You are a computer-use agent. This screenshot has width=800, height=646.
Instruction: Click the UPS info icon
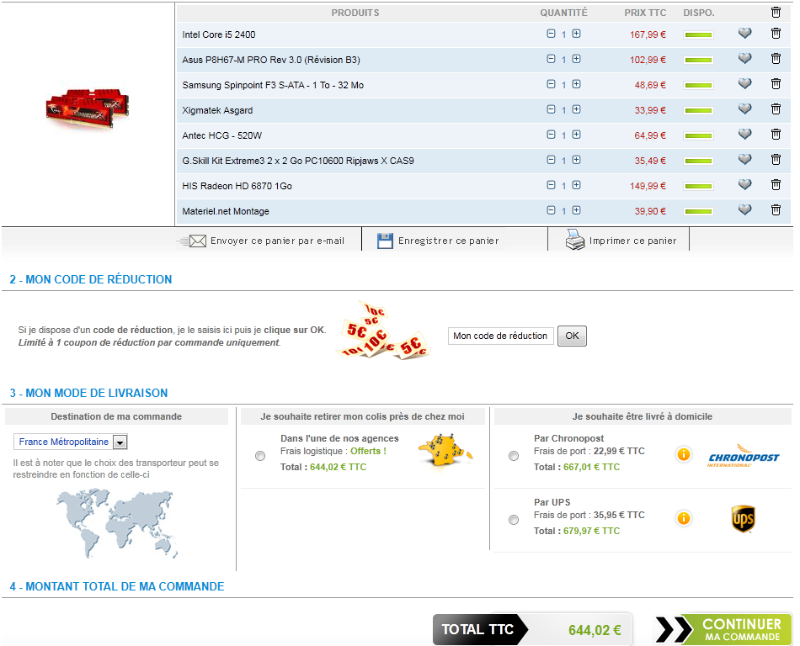click(x=684, y=518)
